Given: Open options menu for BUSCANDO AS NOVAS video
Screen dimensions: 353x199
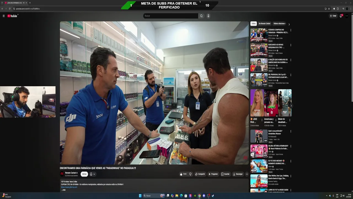Looking at the screenshot, I should [291, 45].
